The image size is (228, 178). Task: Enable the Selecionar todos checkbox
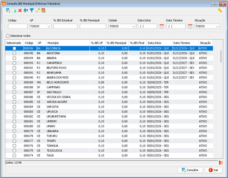click(x=8, y=36)
